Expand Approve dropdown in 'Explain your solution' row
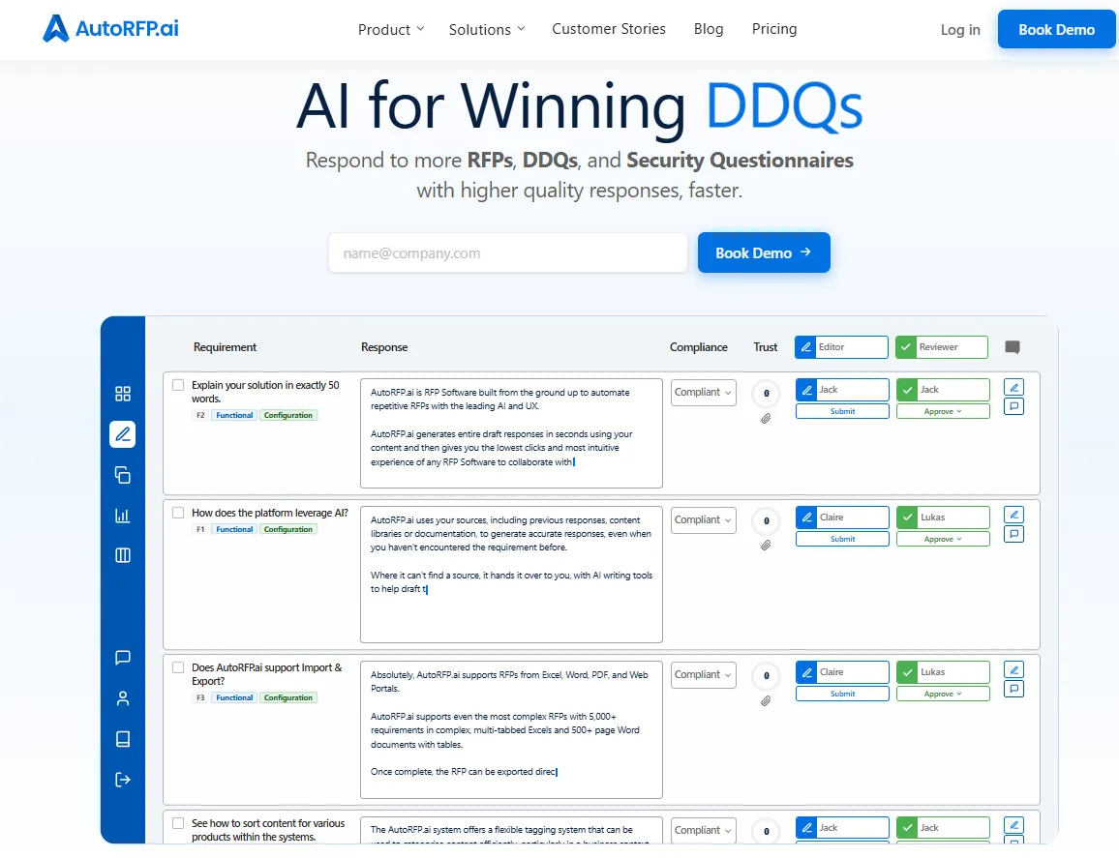The image size is (1119, 858). pos(943,411)
